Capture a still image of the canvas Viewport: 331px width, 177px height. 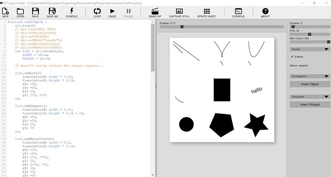180,11
